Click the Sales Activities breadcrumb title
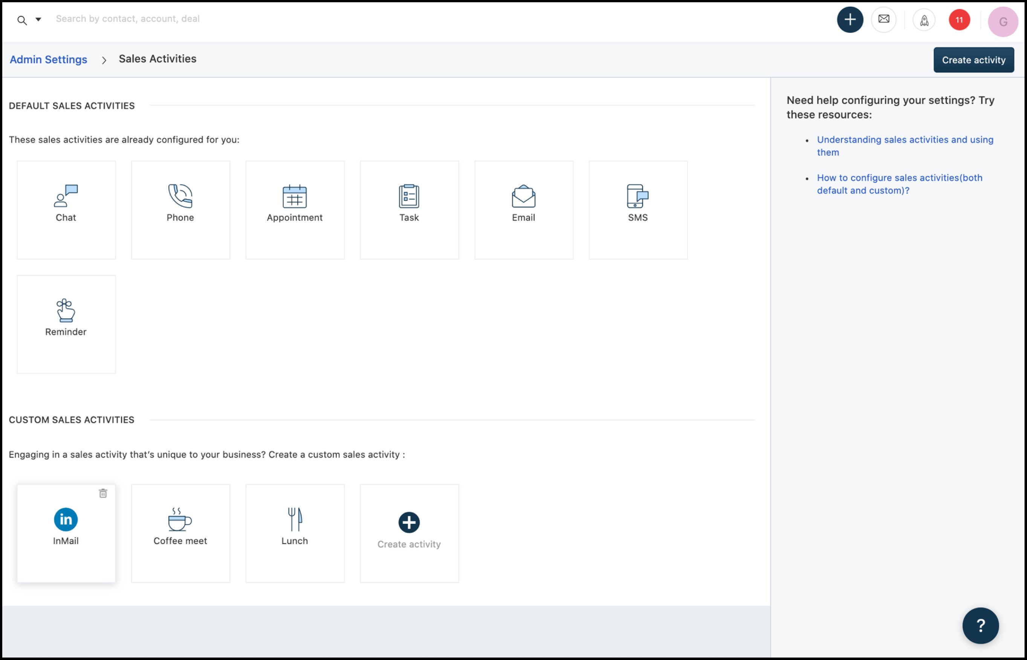 click(157, 59)
